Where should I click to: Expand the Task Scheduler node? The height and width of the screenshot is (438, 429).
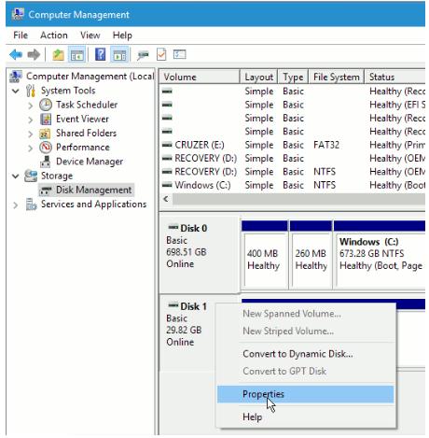[30, 106]
